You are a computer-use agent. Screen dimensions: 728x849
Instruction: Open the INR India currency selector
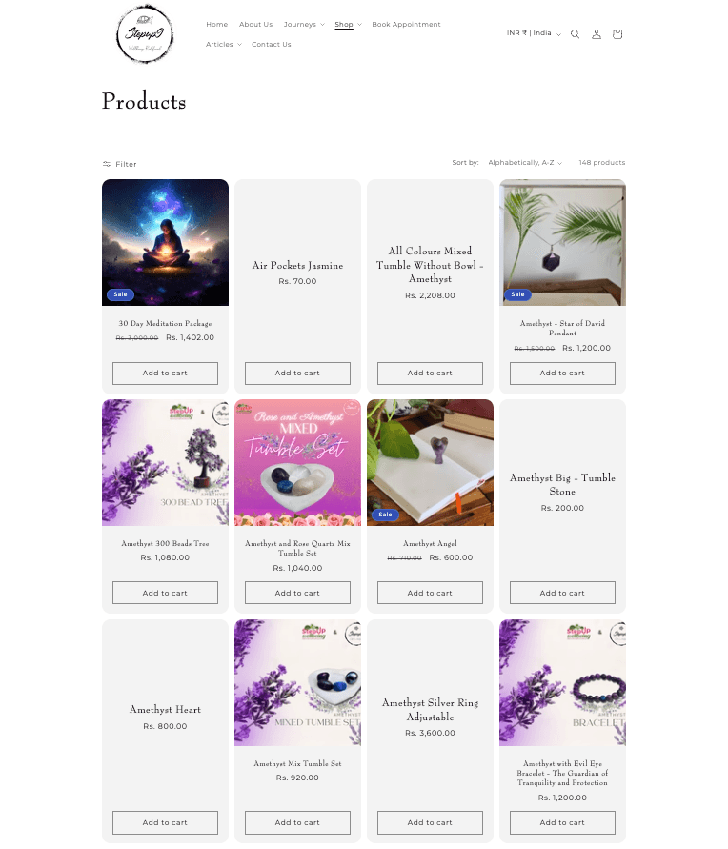click(x=534, y=33)
